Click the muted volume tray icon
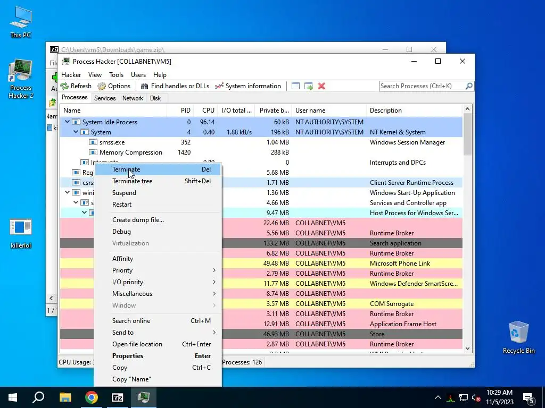This screenshot has width=545, height=408. (476, 397)
